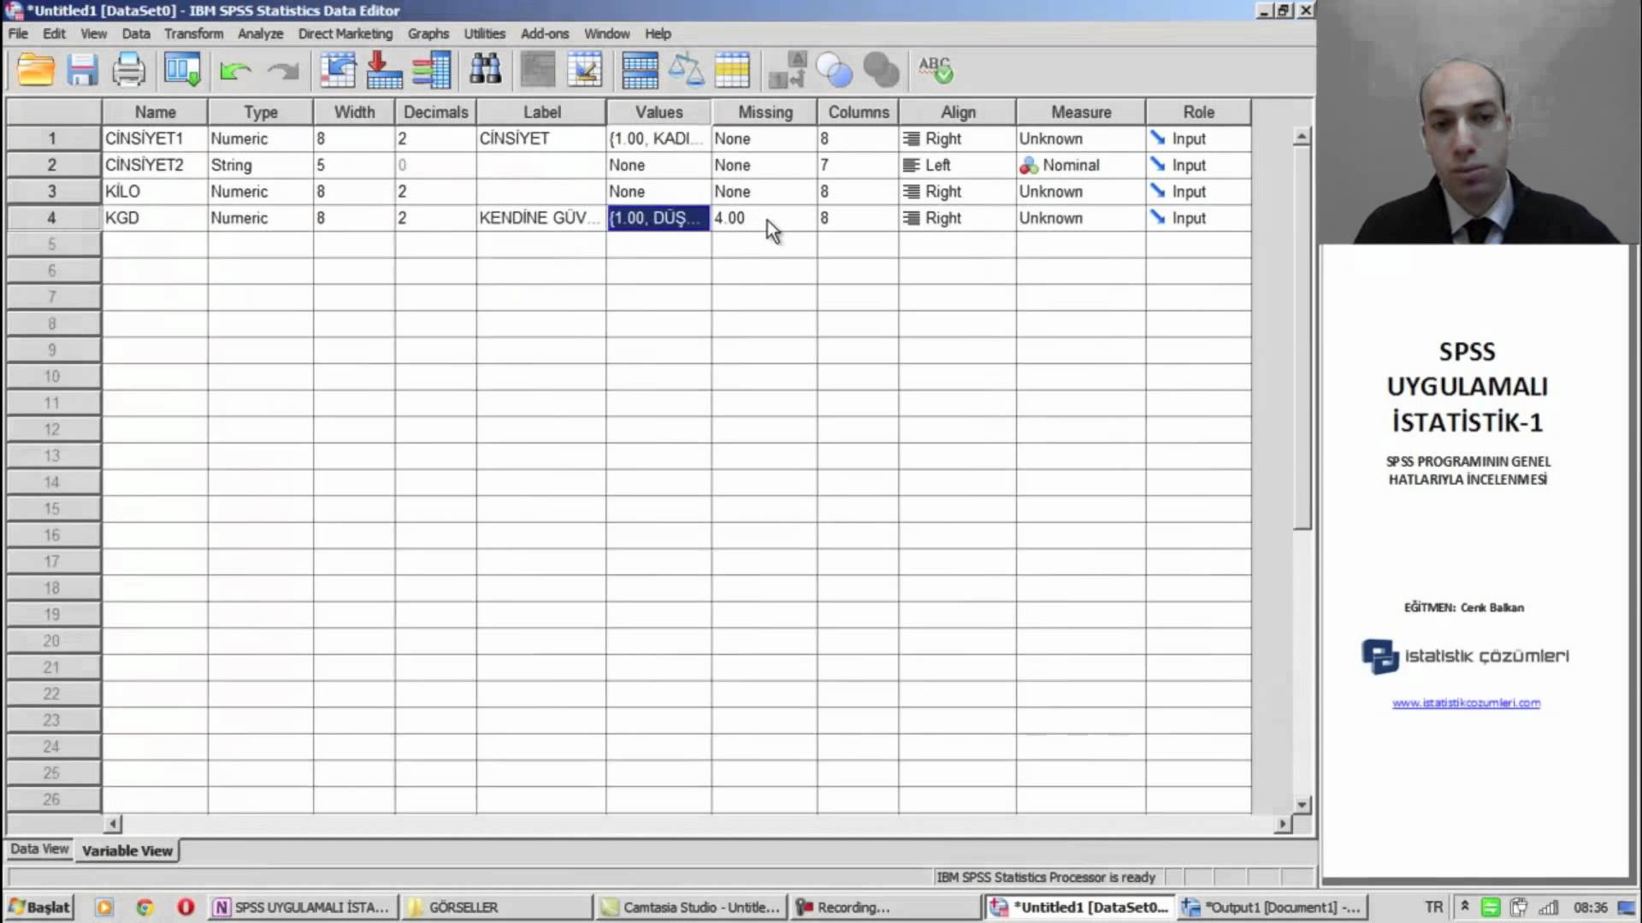Viewport: 1642px width, 923px height.
Task: Click the Decimals column header
Action: point(435,112)
